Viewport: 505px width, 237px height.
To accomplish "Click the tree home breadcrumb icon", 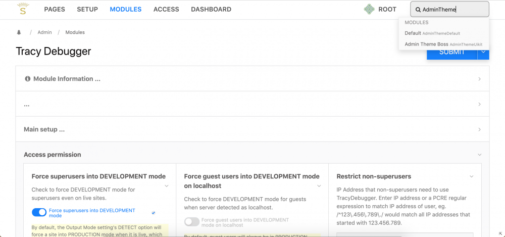I will (19, 32).
